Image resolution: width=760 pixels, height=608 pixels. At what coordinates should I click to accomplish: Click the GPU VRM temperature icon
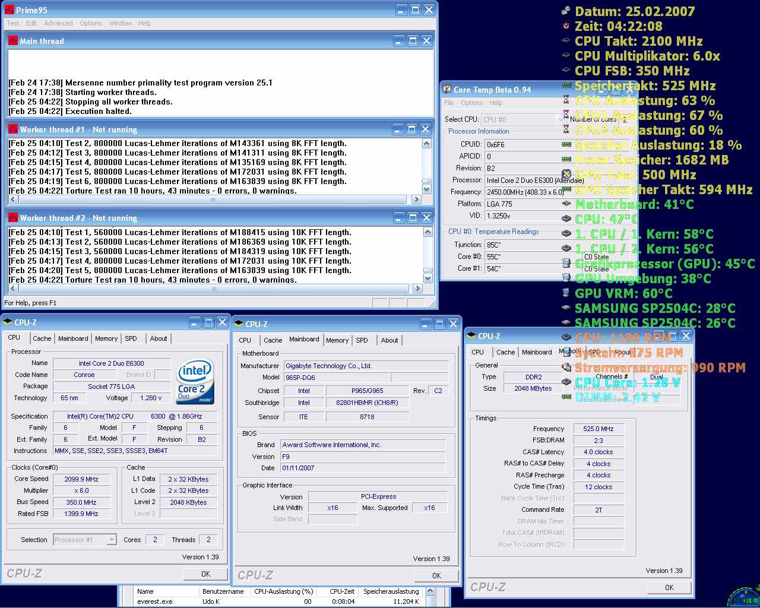[566, 293]
